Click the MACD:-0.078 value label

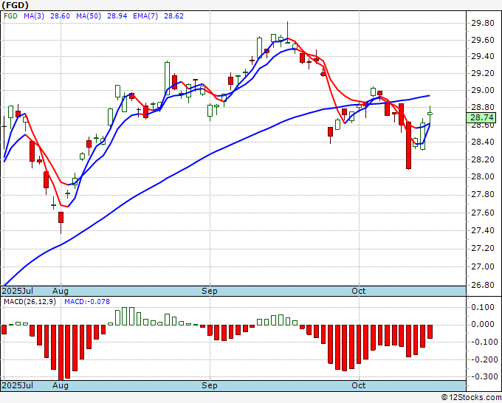point(87,302)
